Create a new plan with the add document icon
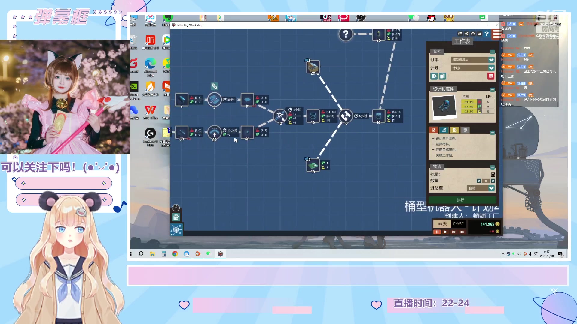The image size is (577, 324). [x=434, y=76]
